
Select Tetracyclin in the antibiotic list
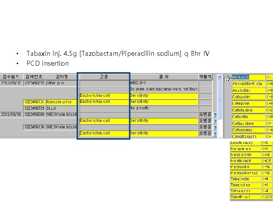pyautogui.click(x=246, y=179)
